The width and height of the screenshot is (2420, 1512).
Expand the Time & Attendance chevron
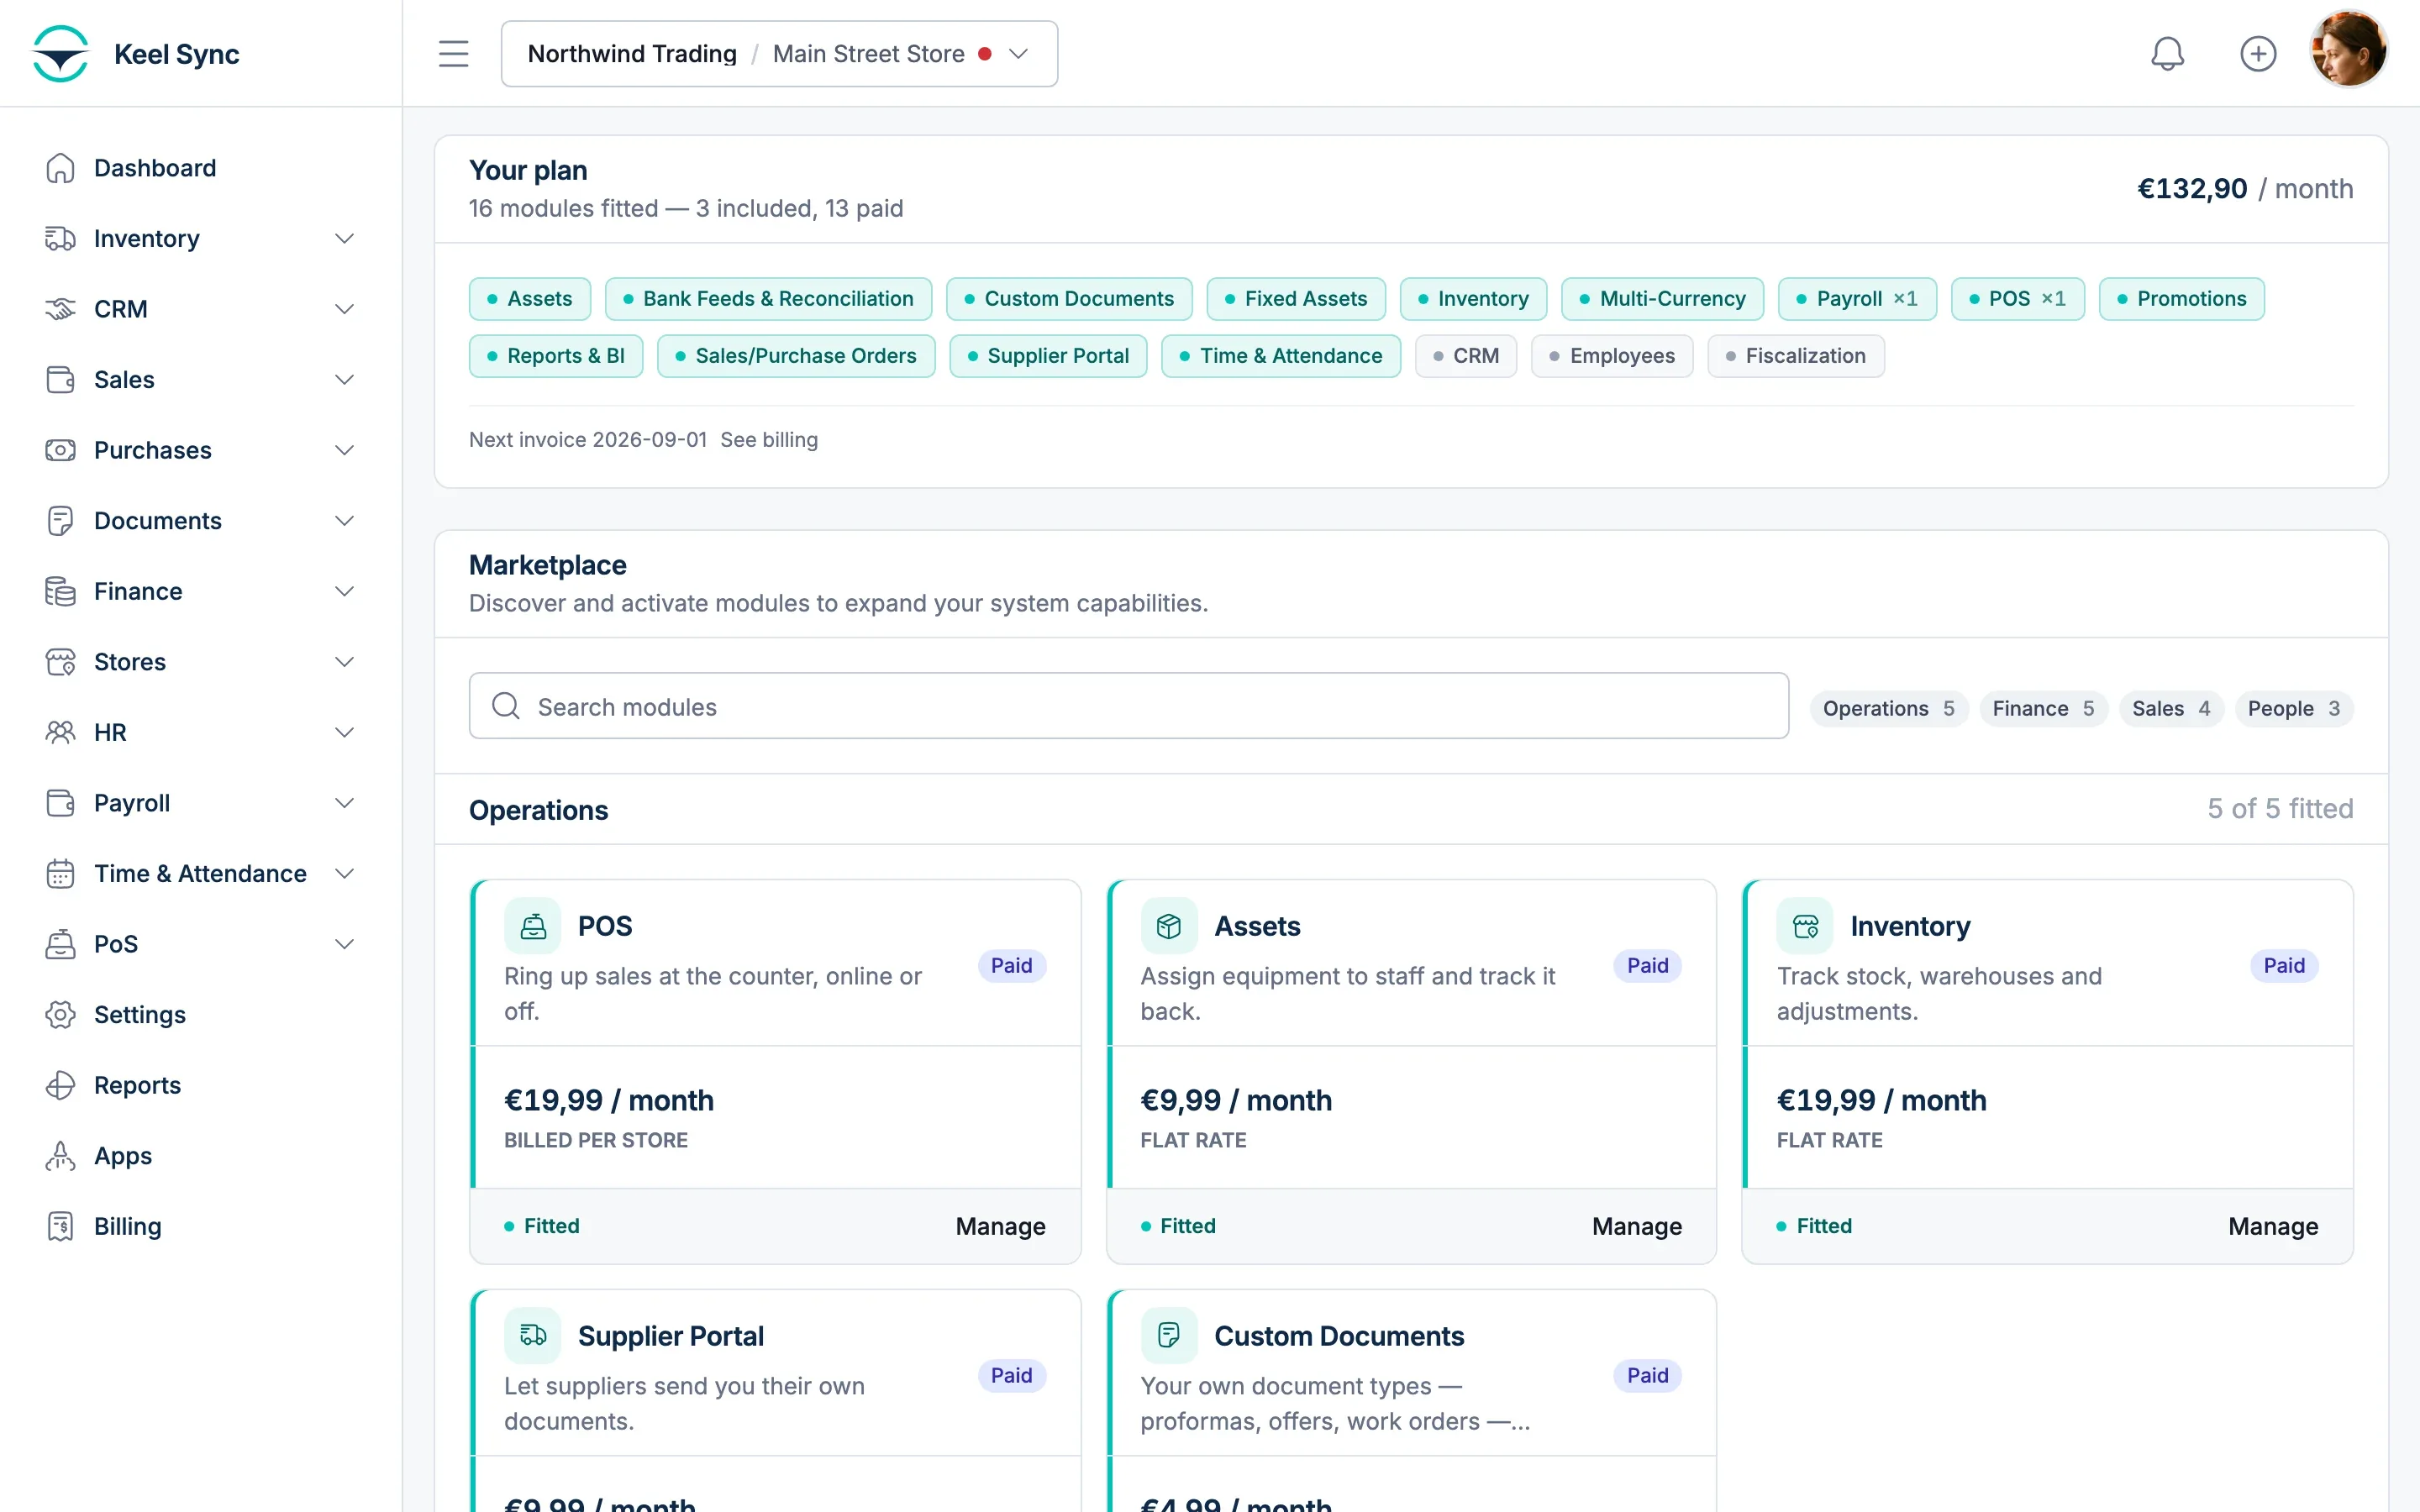(344, 873)
